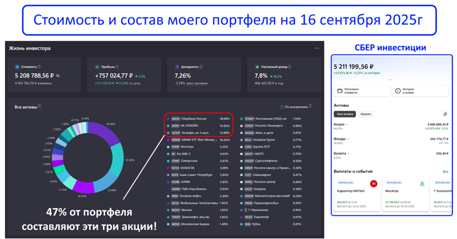Switch to the Отрасли tab
Image resolution: width=457 pixels, height=239 pixels.
point(366,114)
